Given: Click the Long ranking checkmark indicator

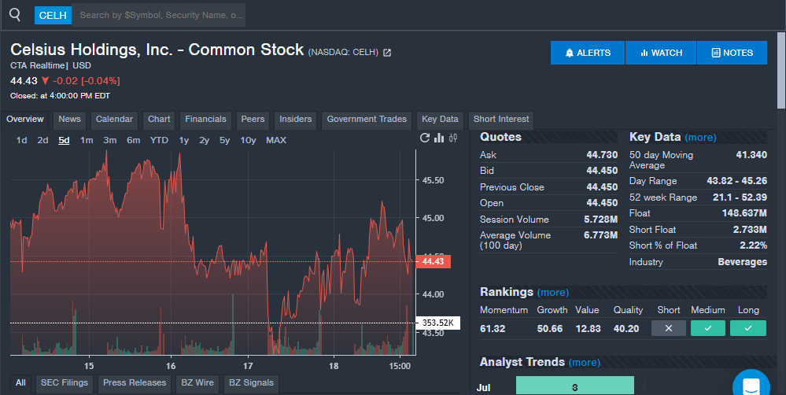Looking at the screenshot, I should click(x=748, y=328).
